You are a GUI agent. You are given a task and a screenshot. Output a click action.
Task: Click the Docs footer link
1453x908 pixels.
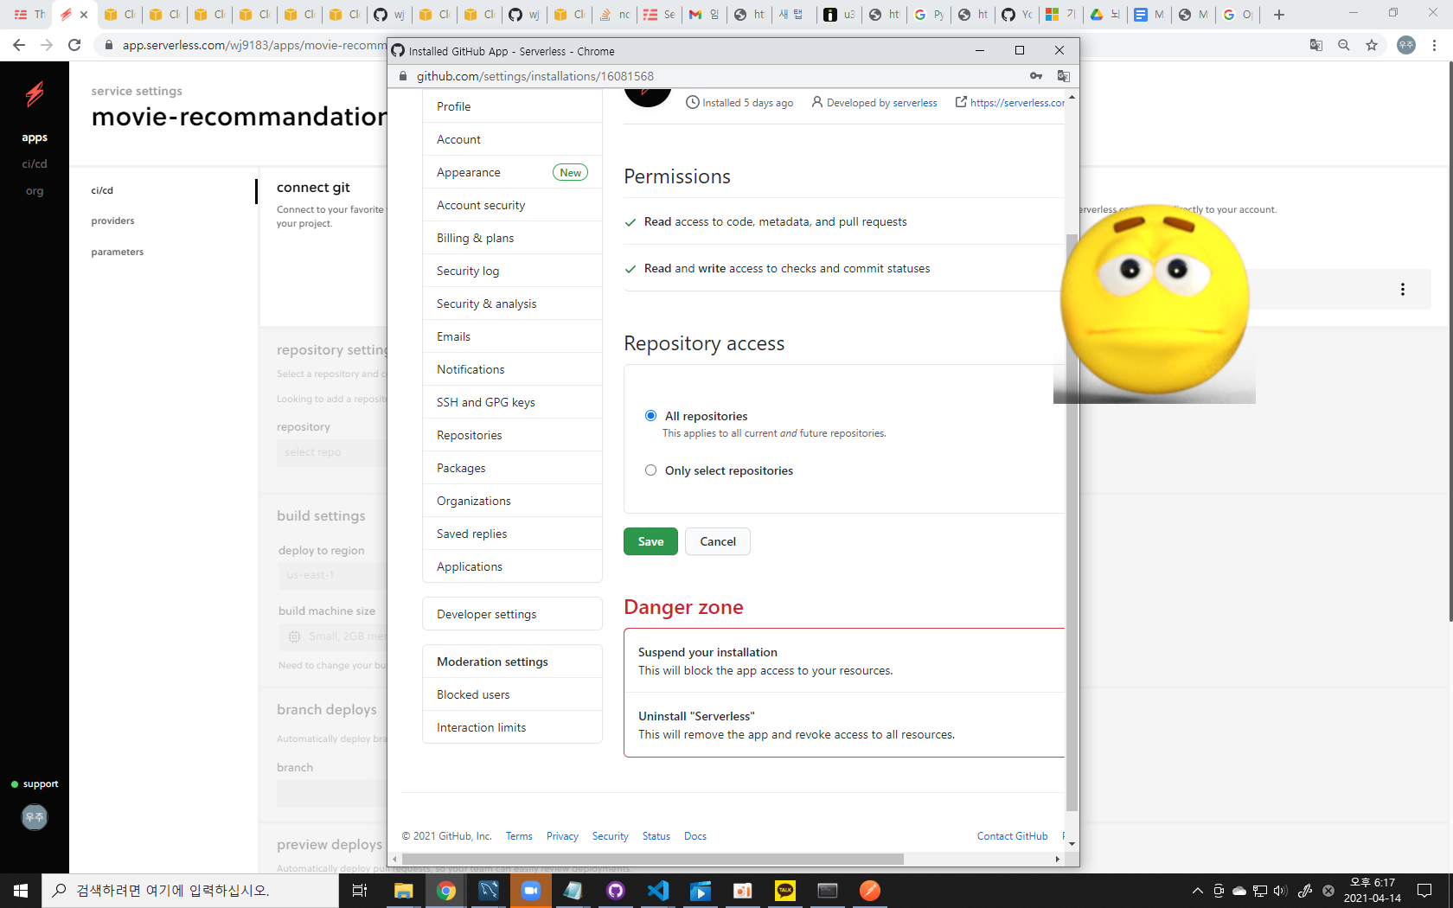pyautogui.click(x=695, y=836)
